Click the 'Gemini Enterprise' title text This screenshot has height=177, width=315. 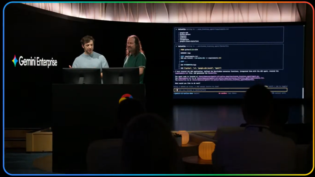coord(38,61)
